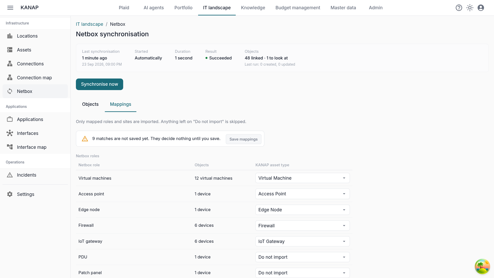Image resolution: width=494 pixels, height=278 pixels.
Task: Click the Incidents warning icon
Action: tap(10, 175)
